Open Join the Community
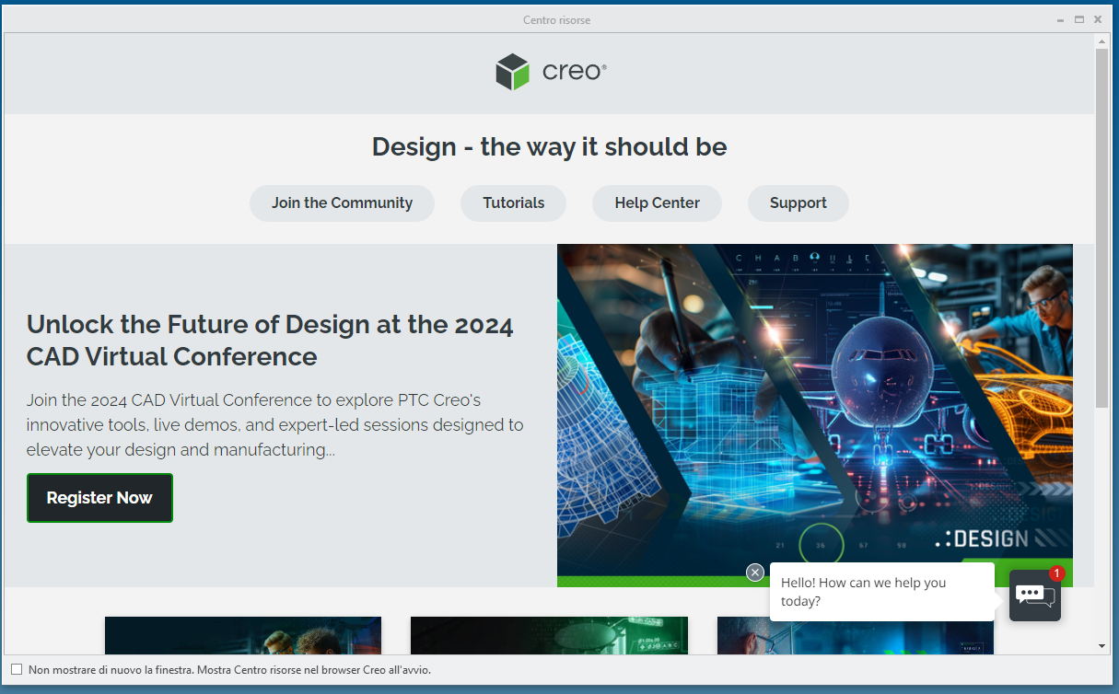This screenshot has height=694, width=1119. 342,202
